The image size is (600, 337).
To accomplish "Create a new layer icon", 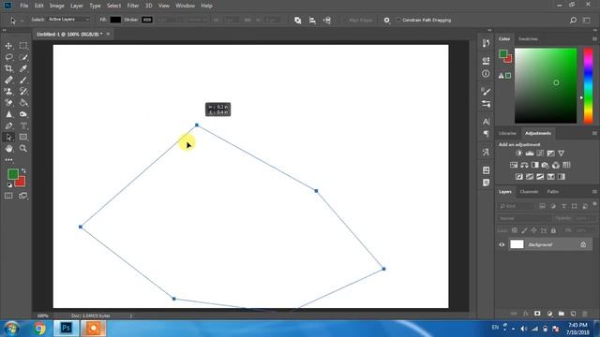I will pyautogui.click(x=573, y=314).
